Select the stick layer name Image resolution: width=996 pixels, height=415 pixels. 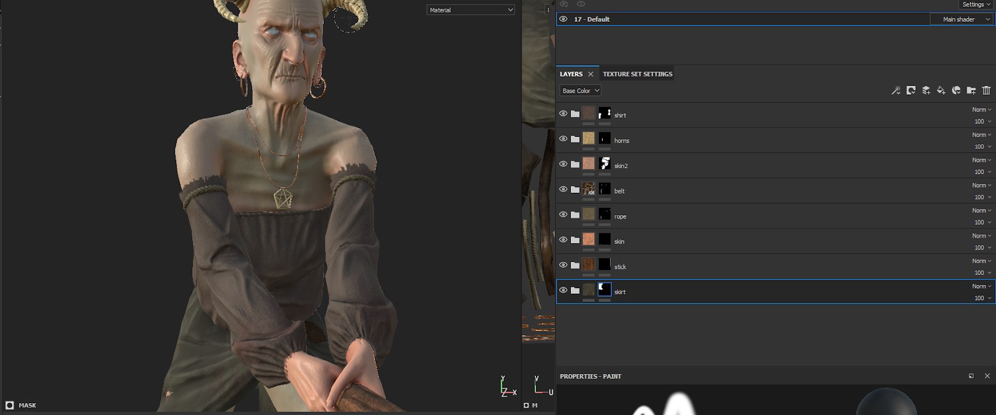click(620, 267)
